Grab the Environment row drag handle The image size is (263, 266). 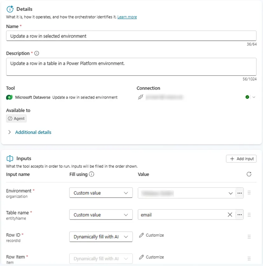click(x=249, y=193)
